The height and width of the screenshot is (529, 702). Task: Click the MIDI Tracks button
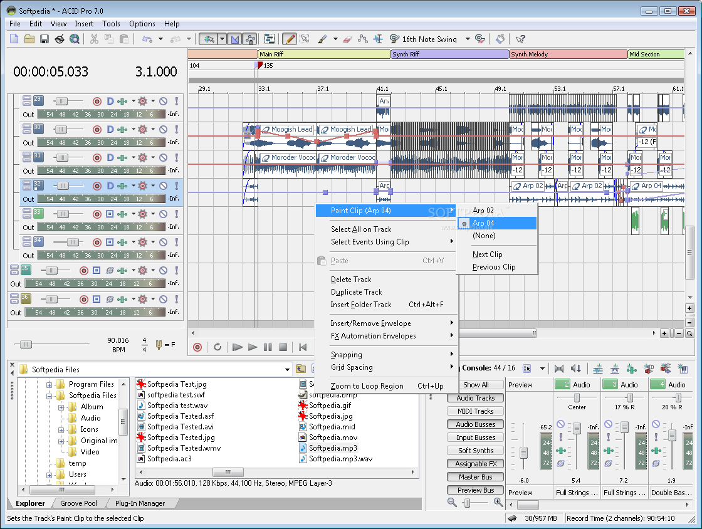point(476,411)
